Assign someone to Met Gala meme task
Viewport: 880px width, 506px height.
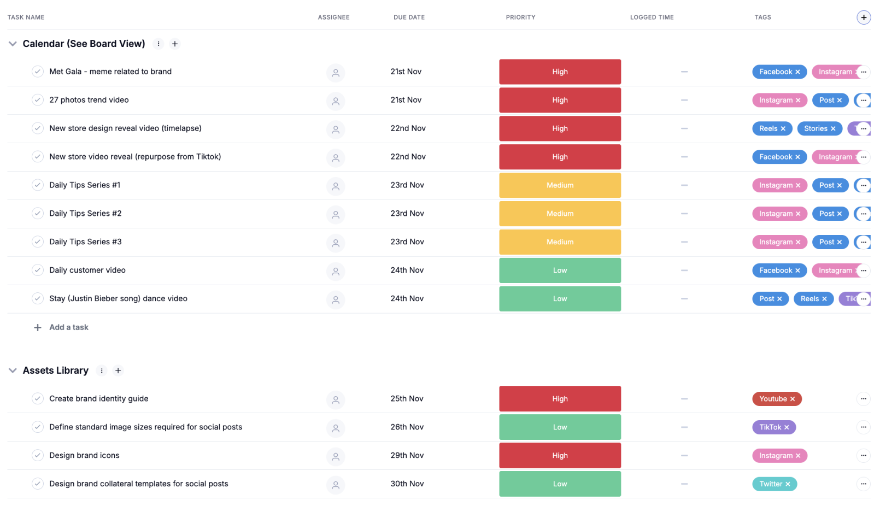[x=336, y=72]
